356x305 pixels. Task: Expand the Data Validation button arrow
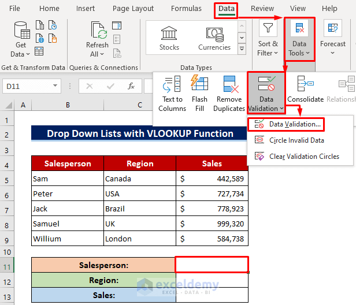pos(282,109)
